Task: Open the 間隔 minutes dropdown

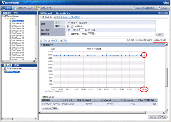Action: (91, 34)
